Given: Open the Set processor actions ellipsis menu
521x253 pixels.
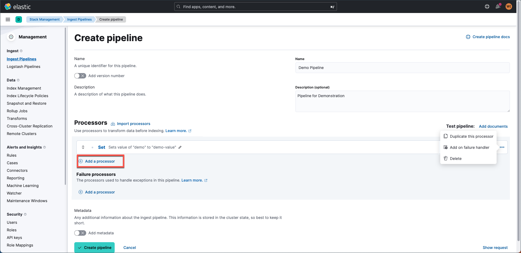Looking at the screenshot, I should pyautogui.click(x=502, y=147).
